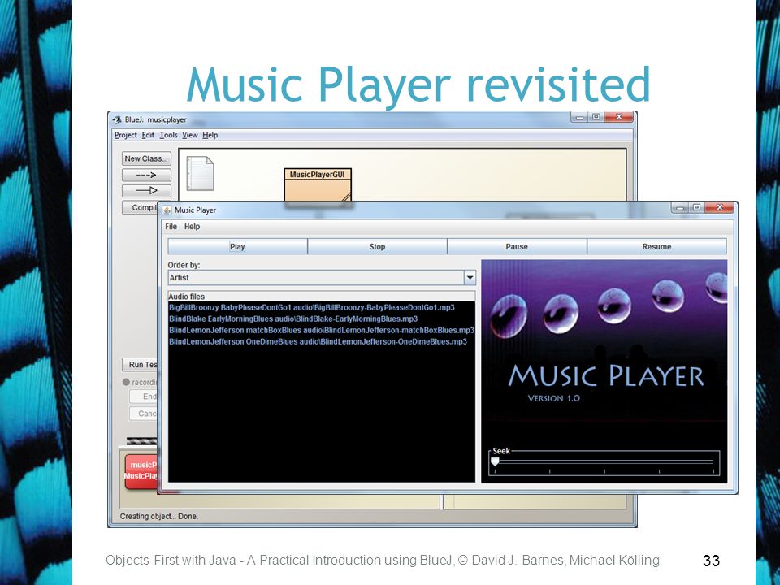Click the Compile button in BlueJ
This screenshot has width=780, height=585.
click(x=141, y=207)
